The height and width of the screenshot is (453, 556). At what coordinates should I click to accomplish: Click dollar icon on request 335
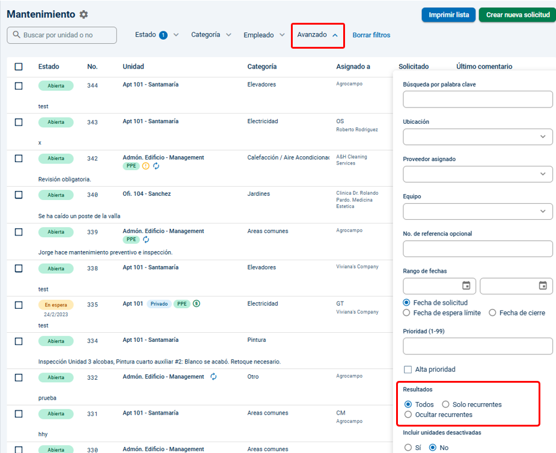coord(197,303)
